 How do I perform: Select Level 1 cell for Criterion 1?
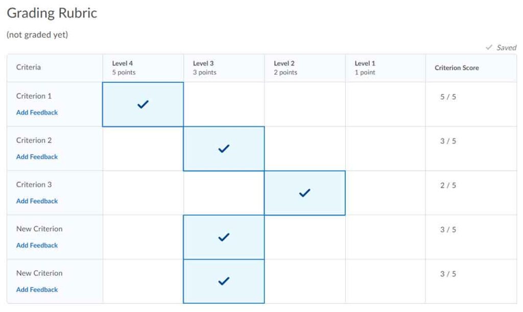(x=386, y=104)
